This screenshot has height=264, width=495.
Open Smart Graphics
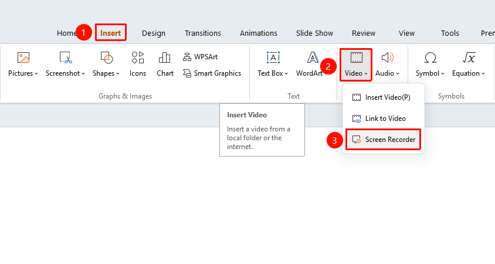tap(212, 73)
